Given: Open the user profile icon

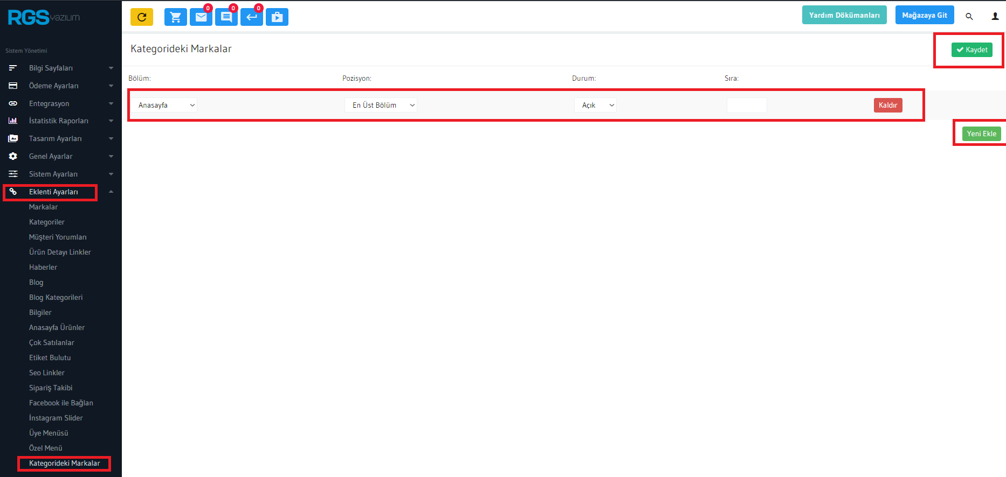Looking at the screenshot, I should click(995, 17).
